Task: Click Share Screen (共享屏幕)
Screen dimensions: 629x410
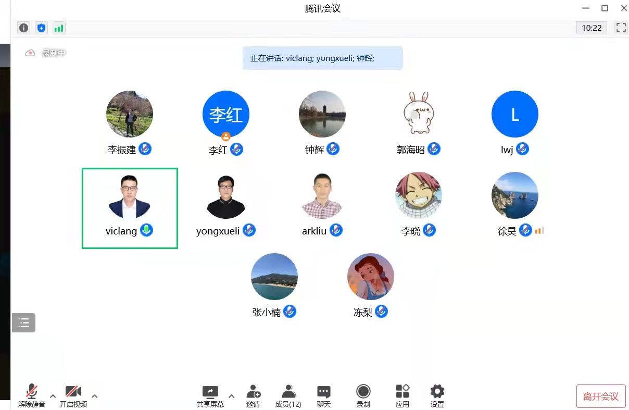Action: pyautogui.click(x=210, y=395)
